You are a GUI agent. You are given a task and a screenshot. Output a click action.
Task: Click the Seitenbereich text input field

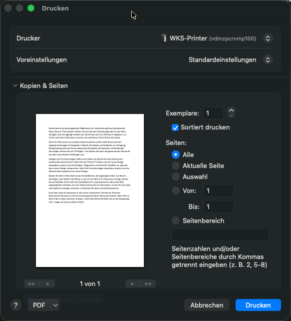220,234
